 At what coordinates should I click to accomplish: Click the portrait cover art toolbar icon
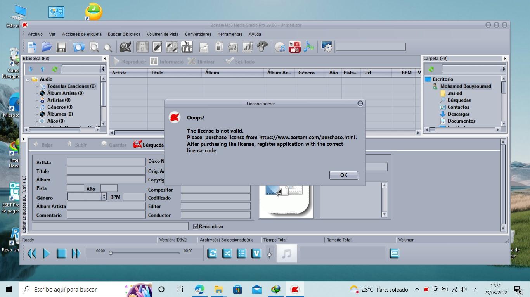(x=142, y=47)
